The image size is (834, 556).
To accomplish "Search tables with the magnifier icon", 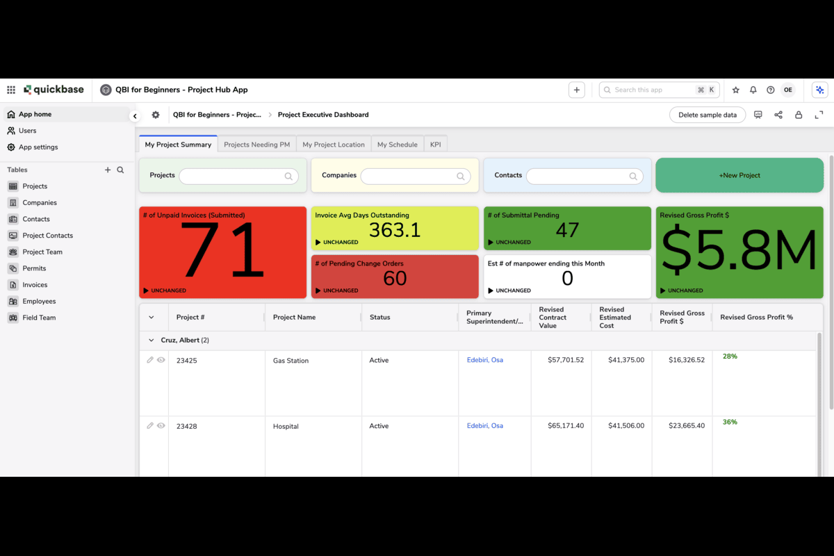I will 120,170.
